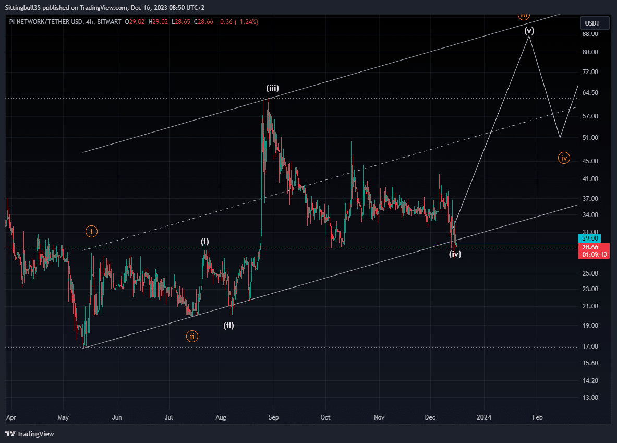Select the orange circled wave iv label

pos(564,158)
